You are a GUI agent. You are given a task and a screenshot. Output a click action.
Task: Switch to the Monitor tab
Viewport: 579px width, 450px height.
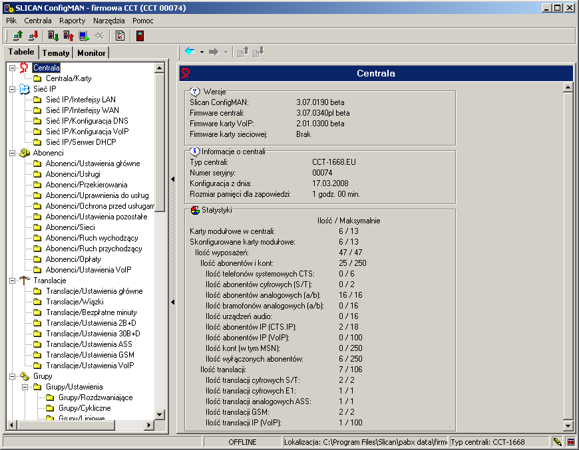[x=91, y=53]
